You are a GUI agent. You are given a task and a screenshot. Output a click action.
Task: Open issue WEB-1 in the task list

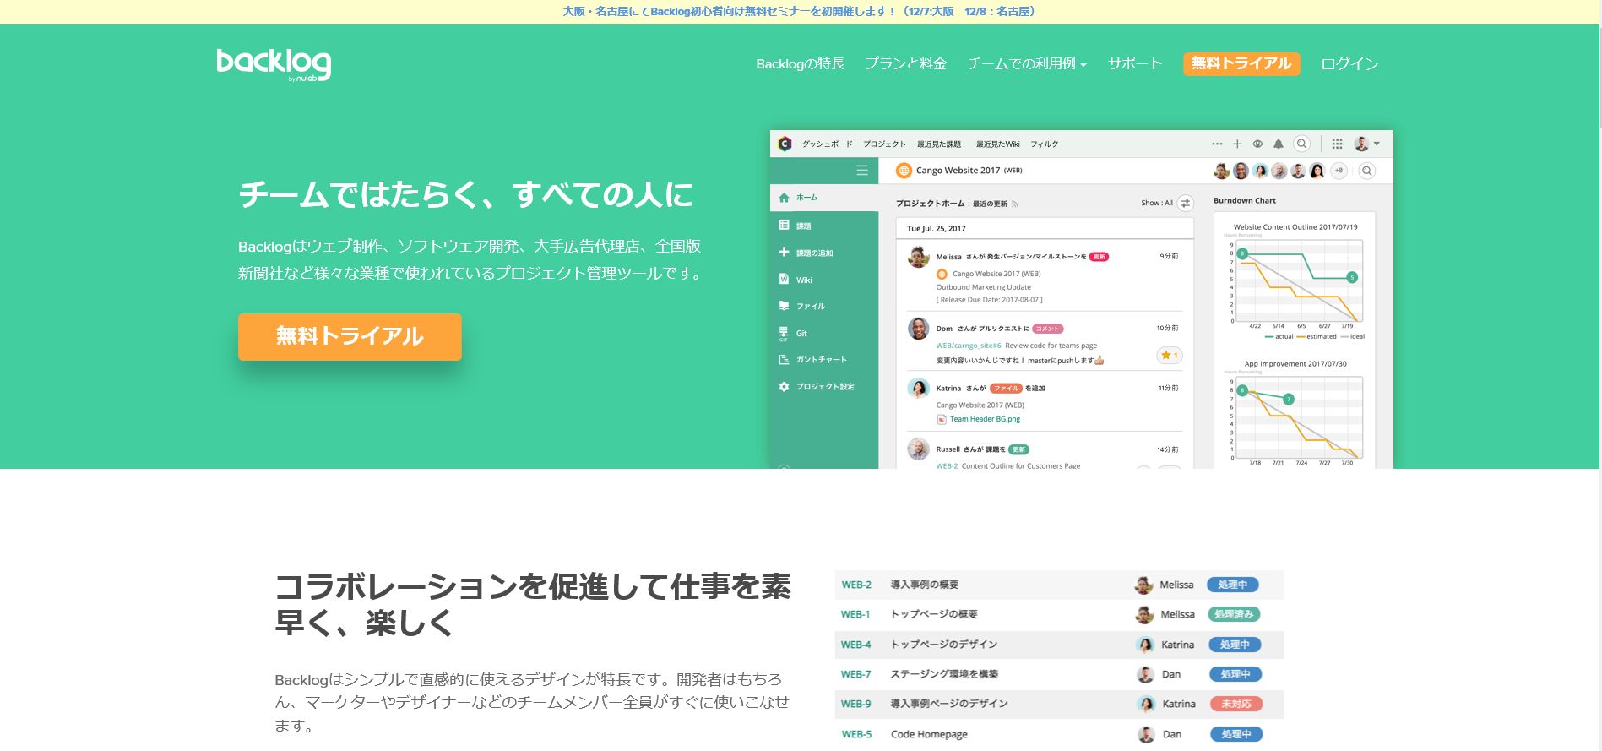pos(1059,614)
